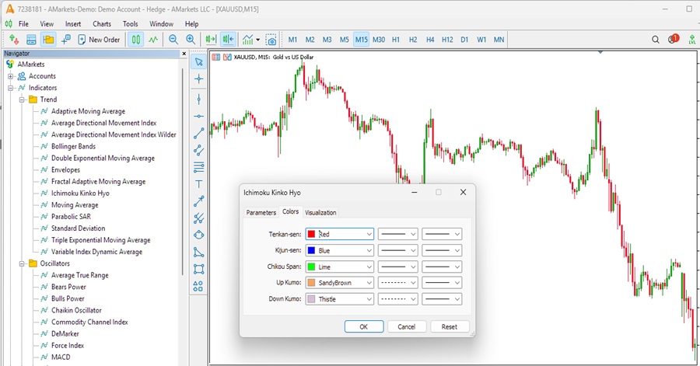700x366 pixels.
Task: Click the New Order button
Action: click(x=99, y=40)
